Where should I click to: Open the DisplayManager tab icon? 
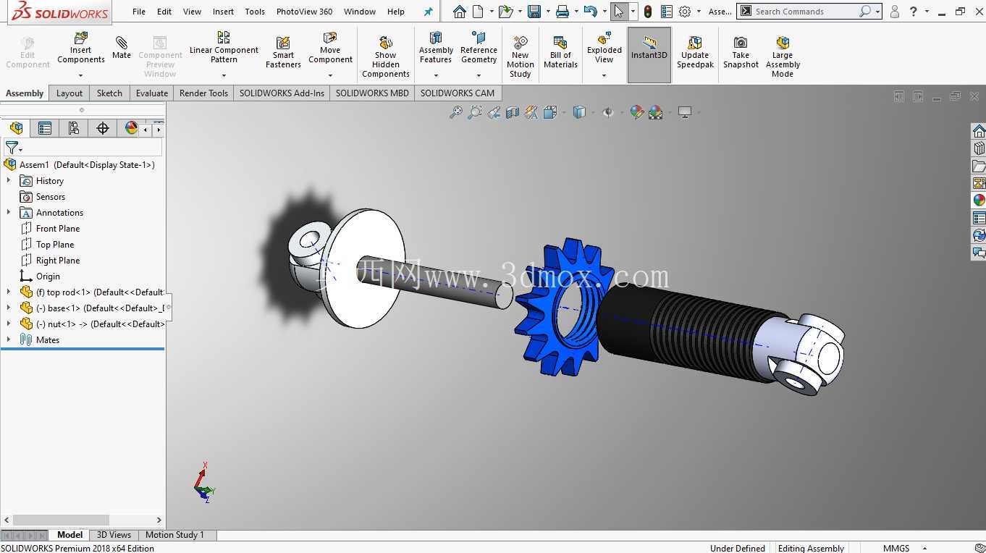tap(131, 128)
